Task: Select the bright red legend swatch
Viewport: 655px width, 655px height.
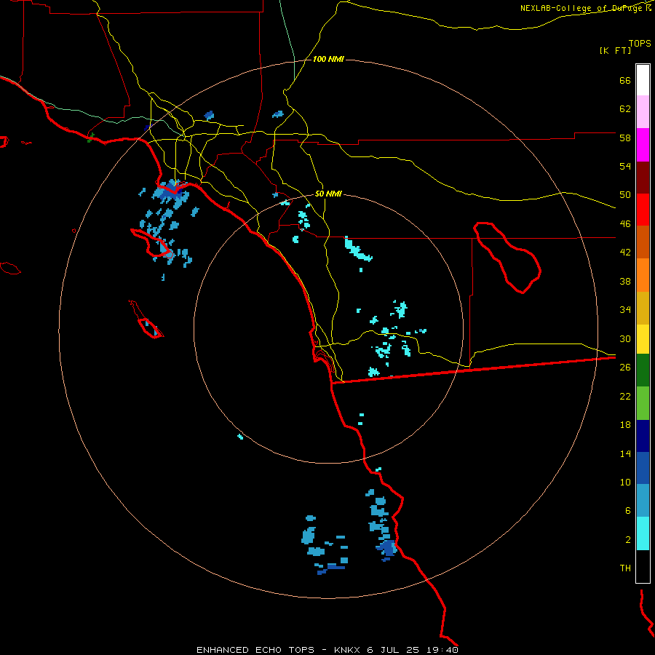Action: click(x=643, y=210)
